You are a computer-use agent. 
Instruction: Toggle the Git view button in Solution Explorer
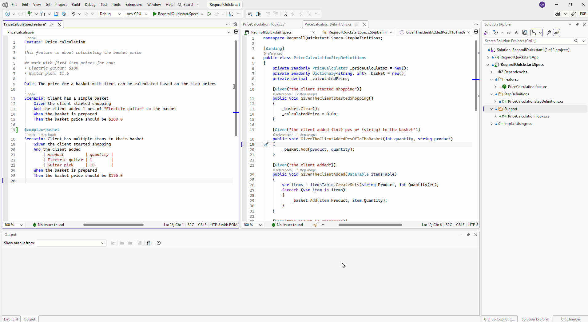tap(534, 33)
